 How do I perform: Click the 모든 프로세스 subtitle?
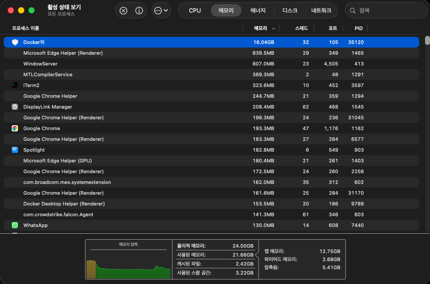pyautogui.click(x=61, y=13)
